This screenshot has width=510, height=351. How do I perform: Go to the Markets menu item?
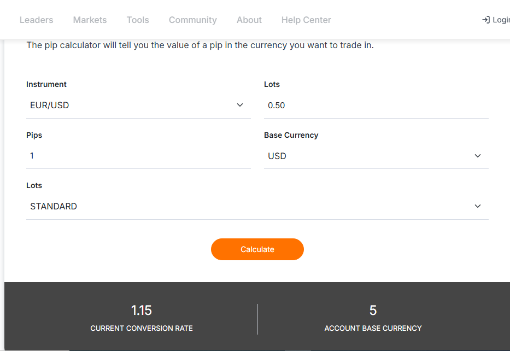(90, 20)
